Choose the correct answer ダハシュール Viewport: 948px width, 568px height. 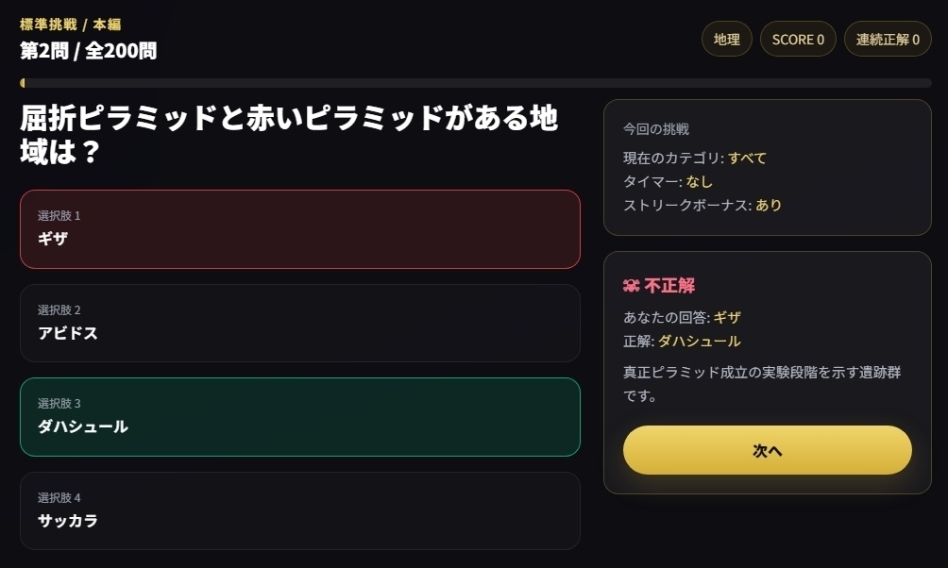coord(299,417)
